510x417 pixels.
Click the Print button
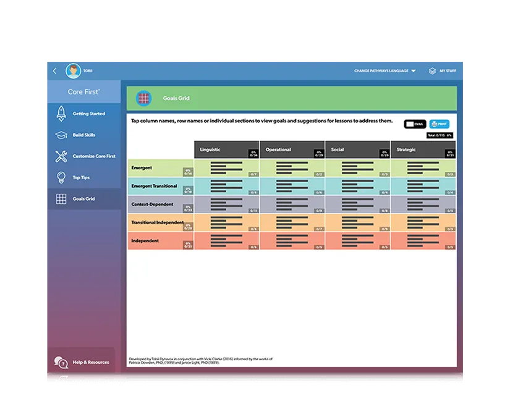click(439, 124)
